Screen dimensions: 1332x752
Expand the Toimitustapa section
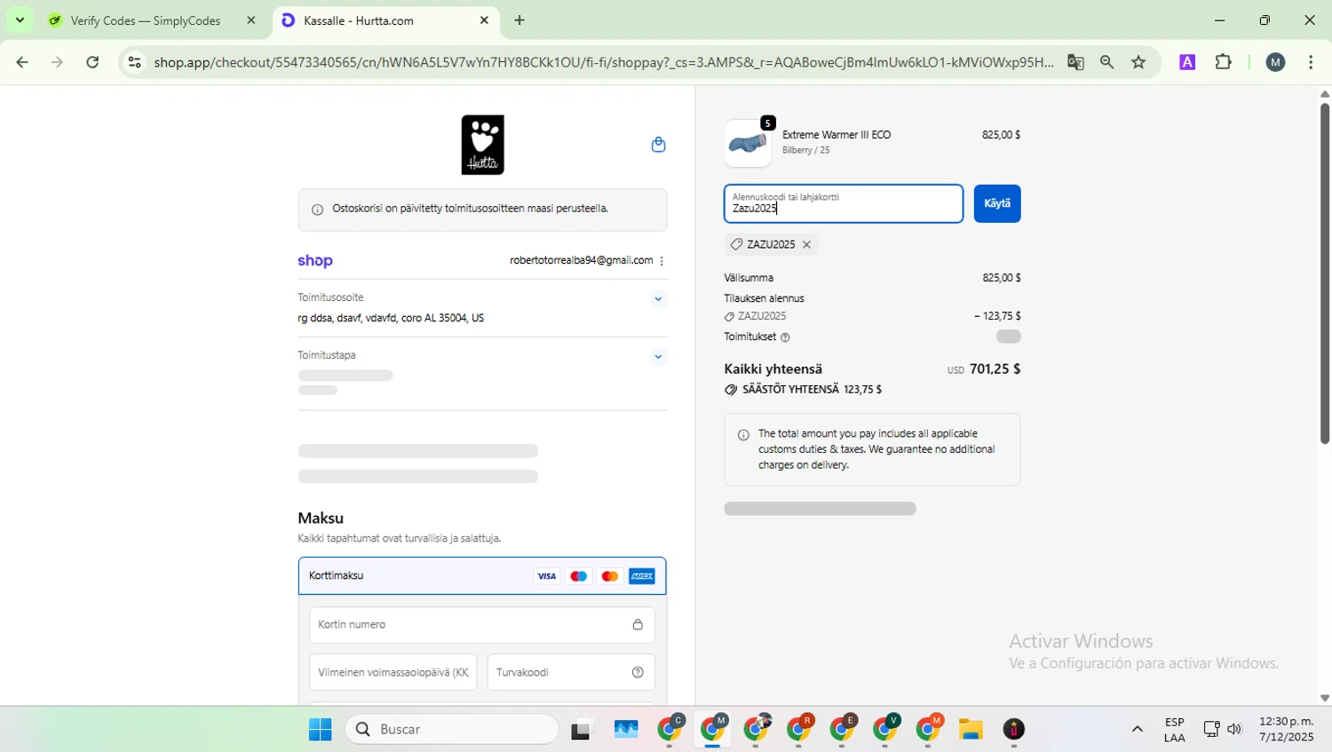point(658,357)
